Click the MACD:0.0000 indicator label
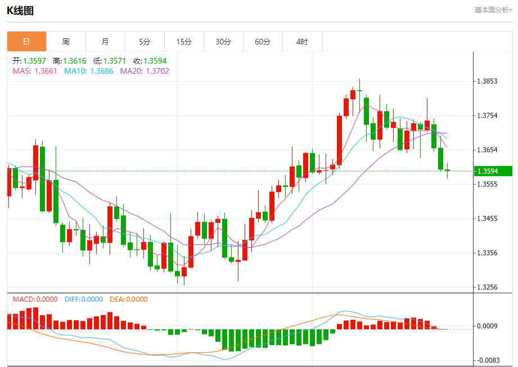 (x=35, y=299)
